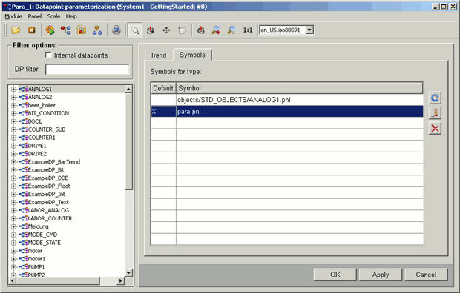Click the tree vertical scrollbar thumb
The height and width of the screenshot is (293, 460).
coord(128,142)
